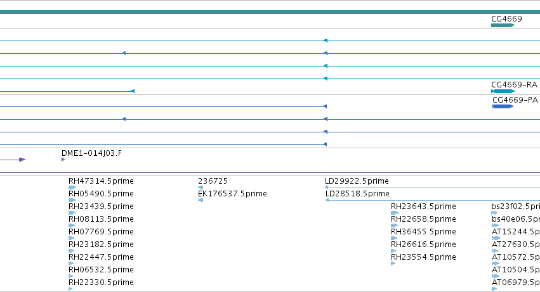Click the RH23554.5prime EST arrow
Image resolution: width=540 pixels, height=292 pixels.
coord(393,263)
